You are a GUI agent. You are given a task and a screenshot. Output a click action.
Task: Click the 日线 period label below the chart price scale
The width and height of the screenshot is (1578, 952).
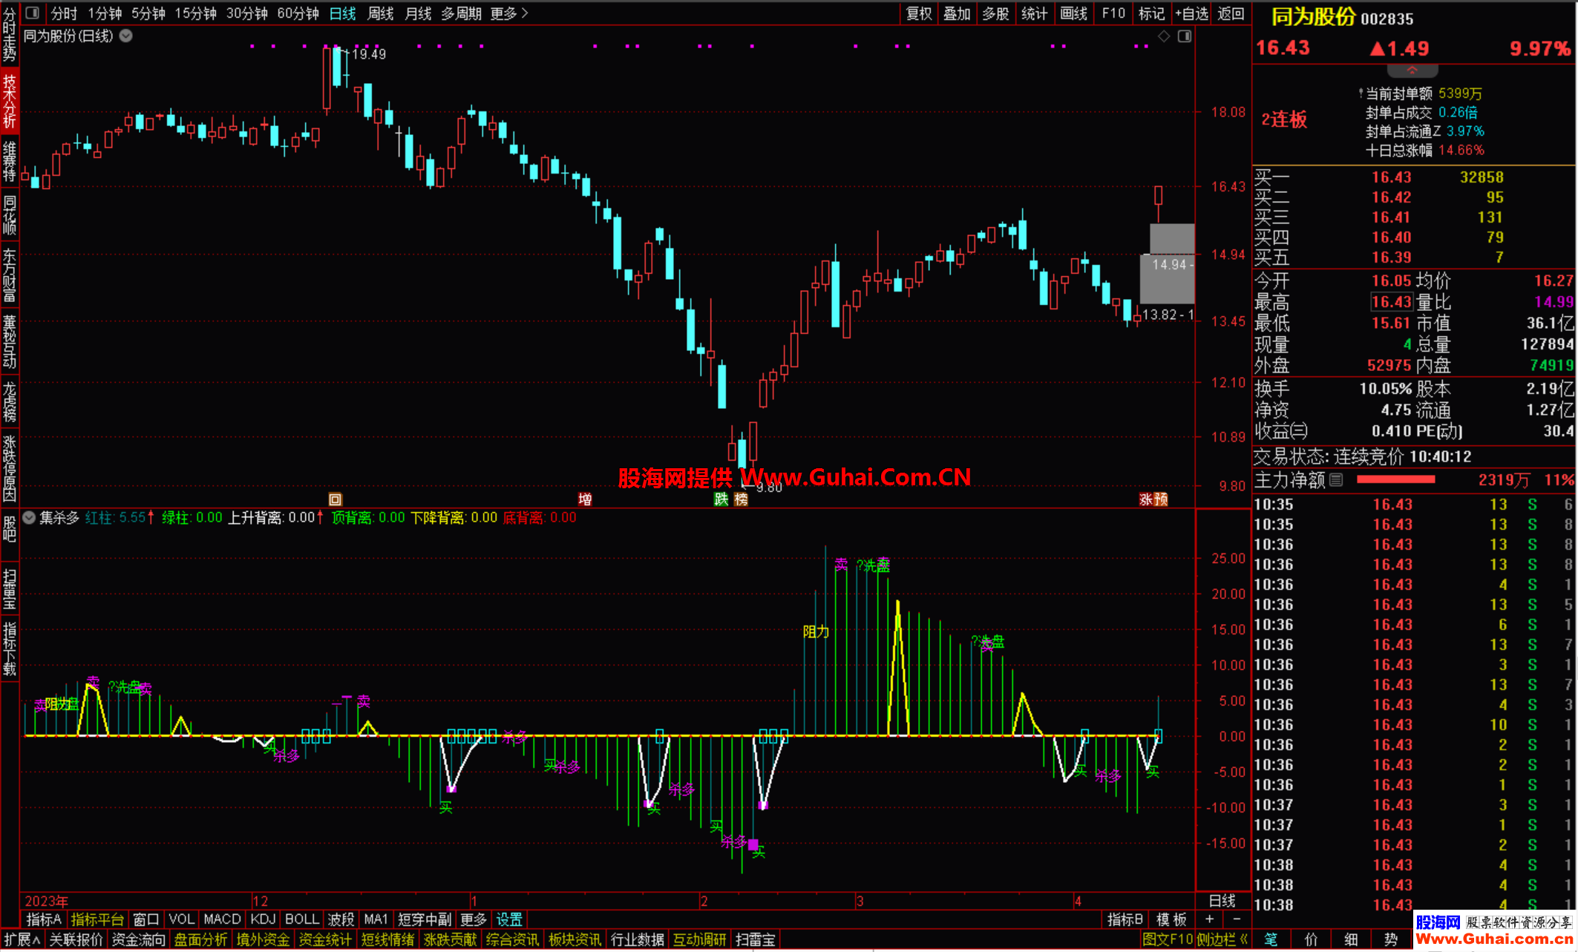tap(1222, 901)
